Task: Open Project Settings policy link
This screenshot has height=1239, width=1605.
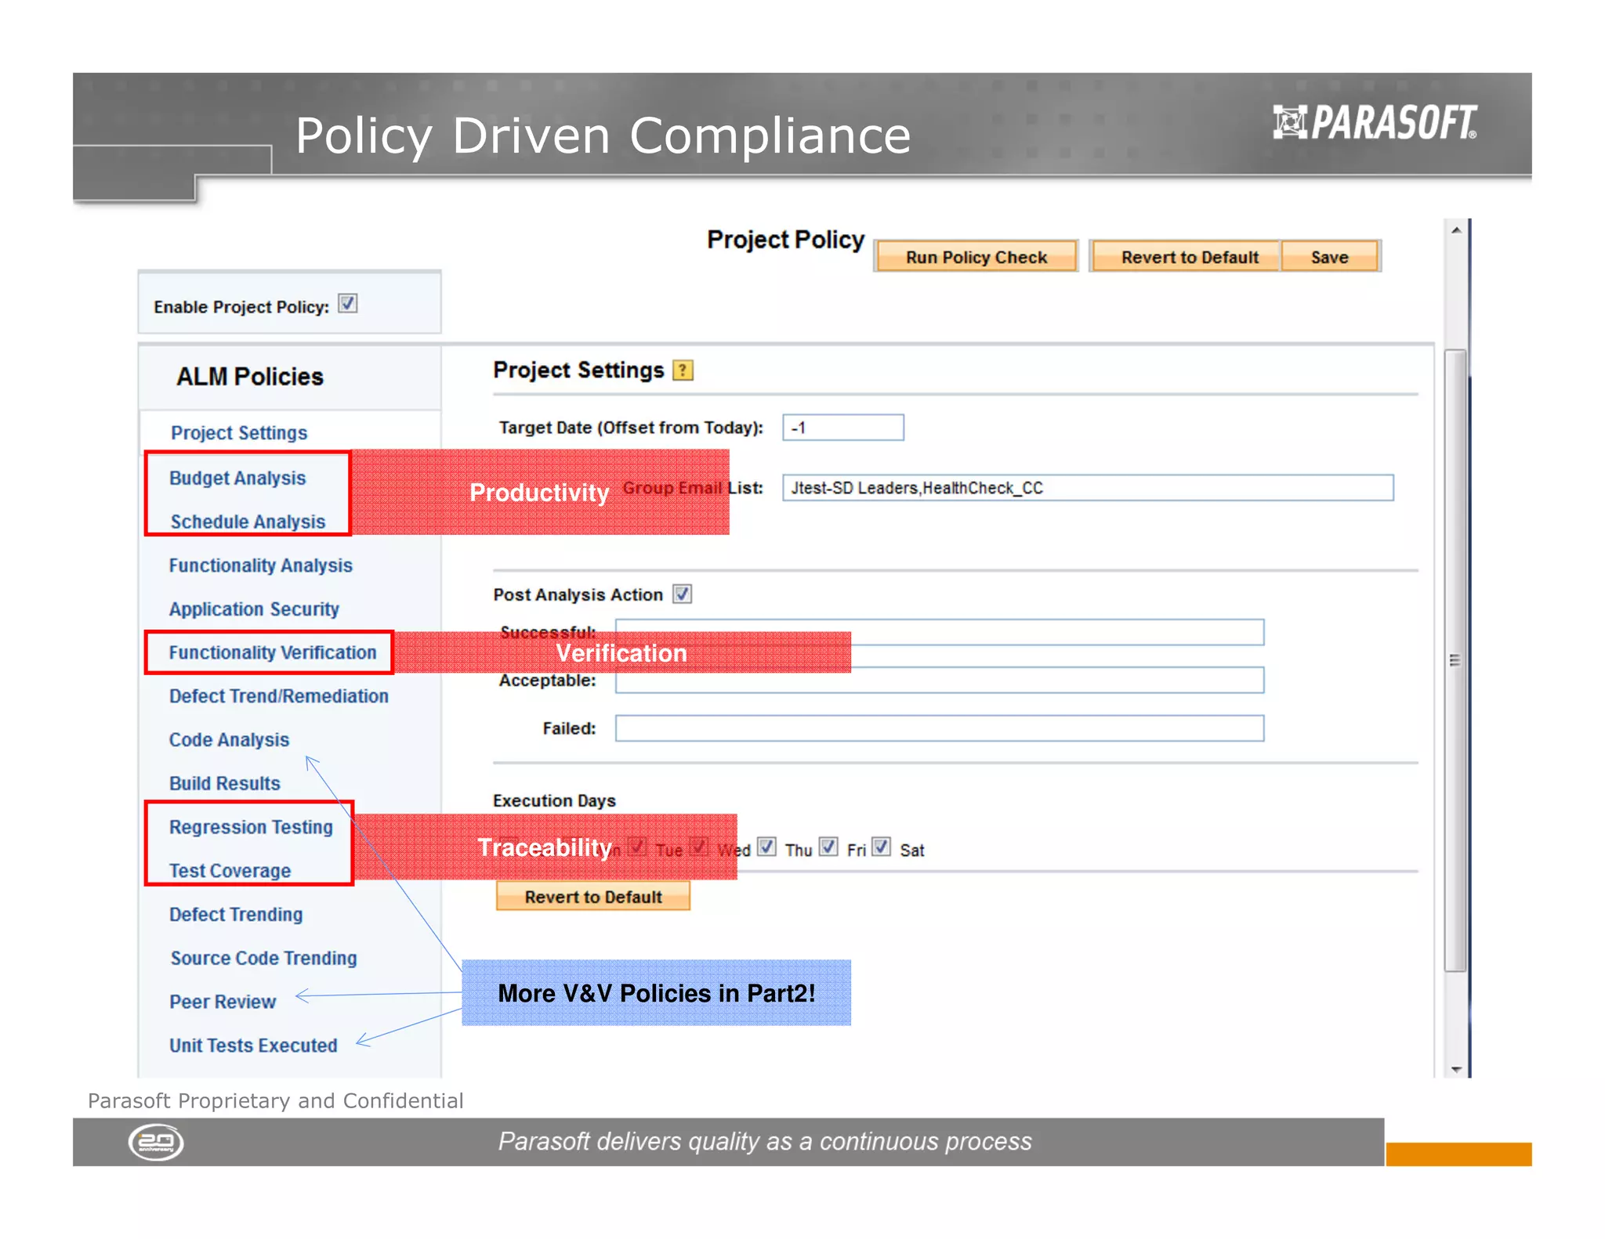Action: 239,432
